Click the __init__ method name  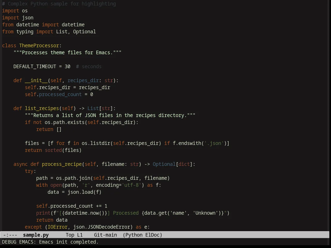point(36,80)
